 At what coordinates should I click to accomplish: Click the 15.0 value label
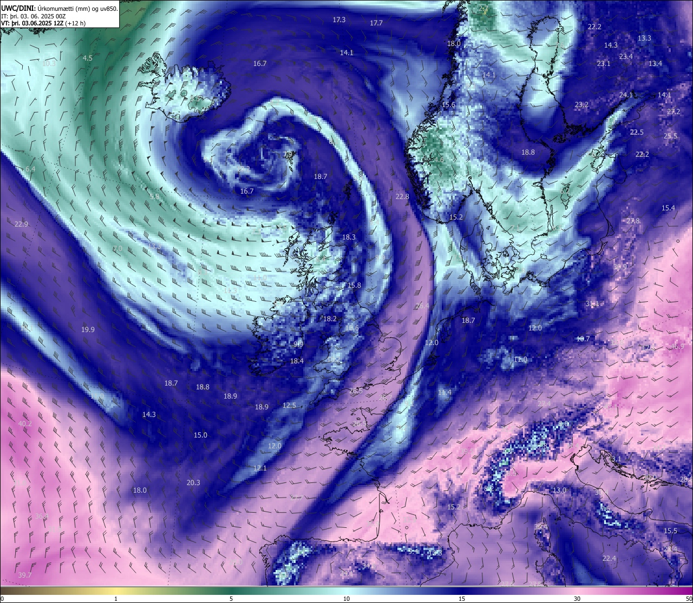click(x=200, y=435)
